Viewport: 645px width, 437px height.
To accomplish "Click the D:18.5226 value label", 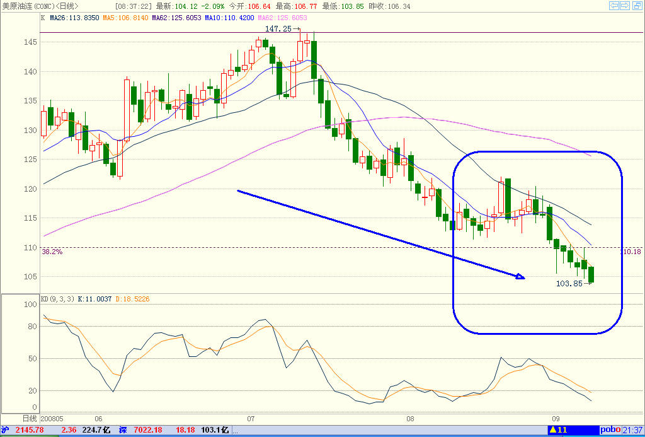I will point(132,299).
